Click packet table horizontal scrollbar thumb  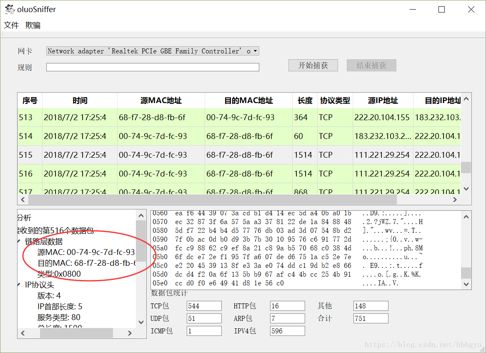coord(213,200)
